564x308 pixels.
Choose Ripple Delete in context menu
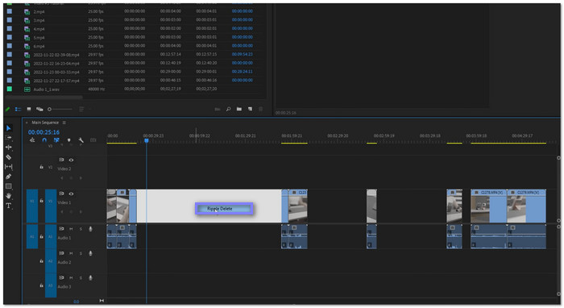pyautogui.click(x=224, y=209)
